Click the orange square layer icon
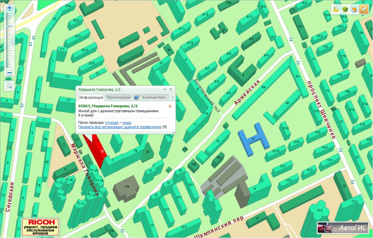Image resolution: width=373 pixels, height=238 pixels. tap(354, 9)
